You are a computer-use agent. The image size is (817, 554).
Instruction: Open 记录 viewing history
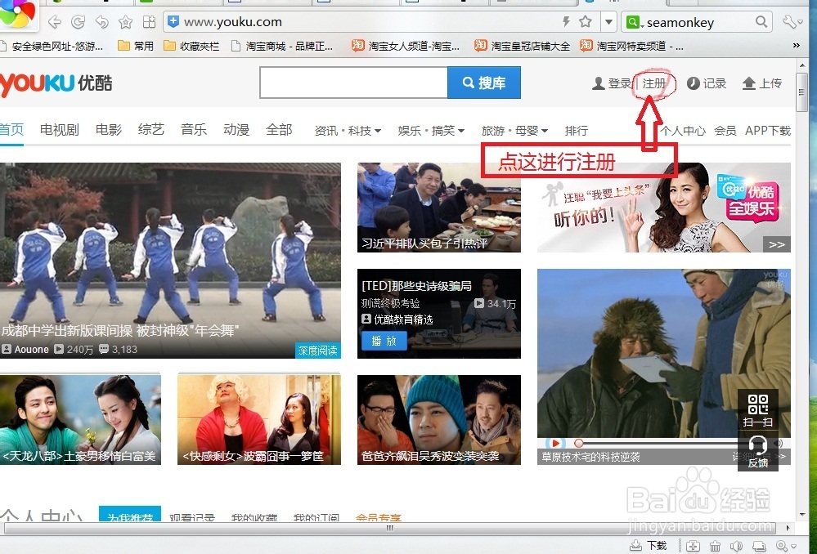707,83
